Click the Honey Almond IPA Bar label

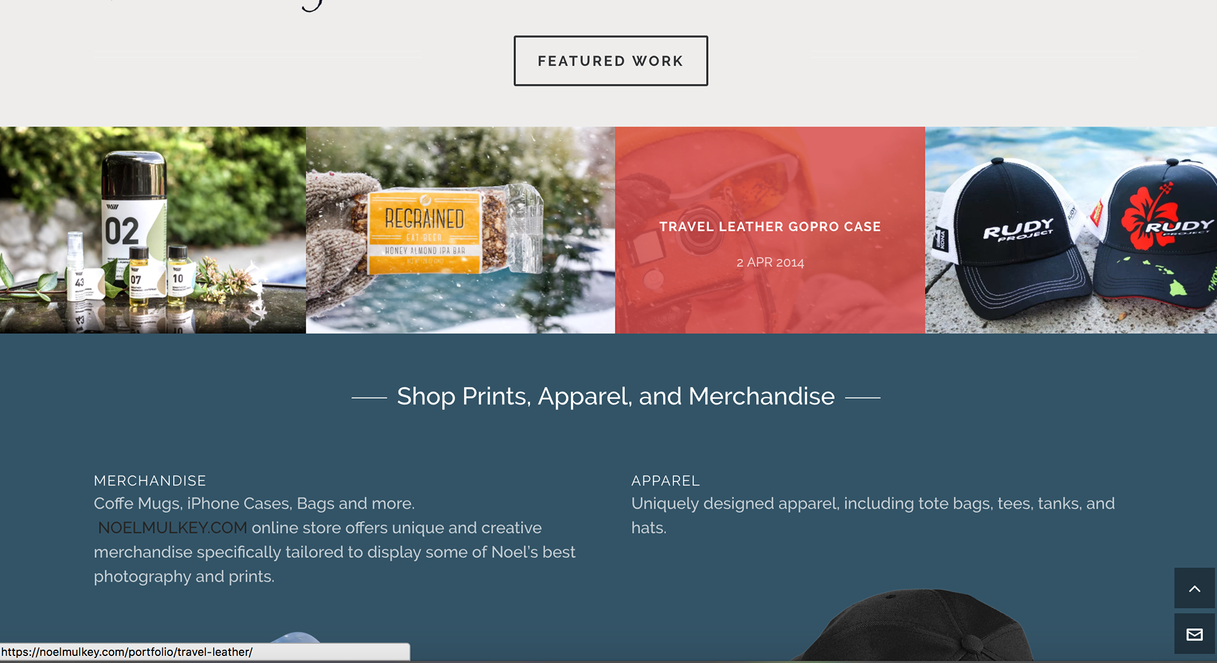coord(425,251)
